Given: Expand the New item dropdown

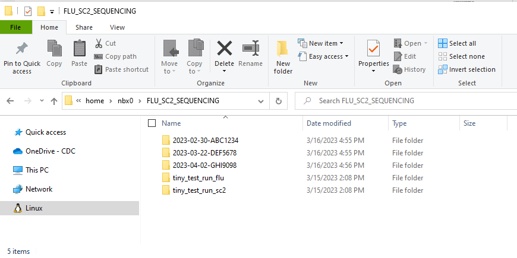Looking at the screenshot, I should click(323, 43).
